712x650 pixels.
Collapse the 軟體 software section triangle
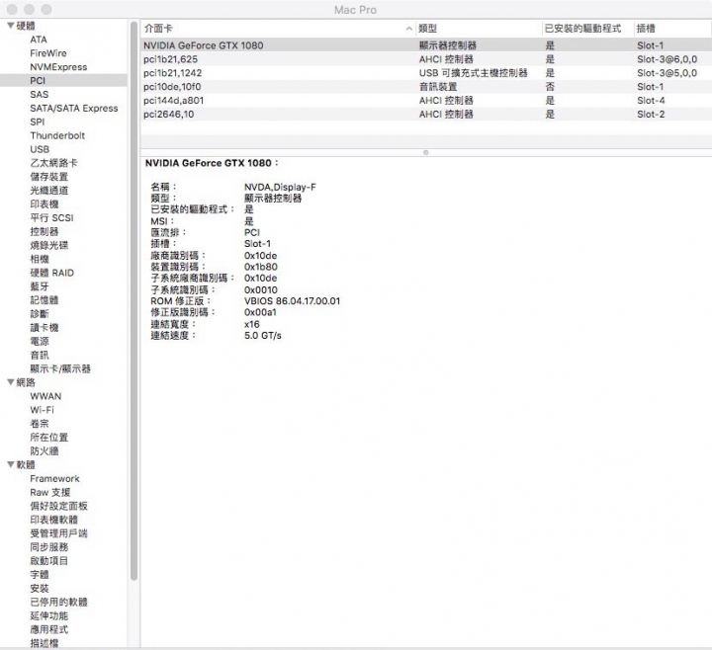11,464
